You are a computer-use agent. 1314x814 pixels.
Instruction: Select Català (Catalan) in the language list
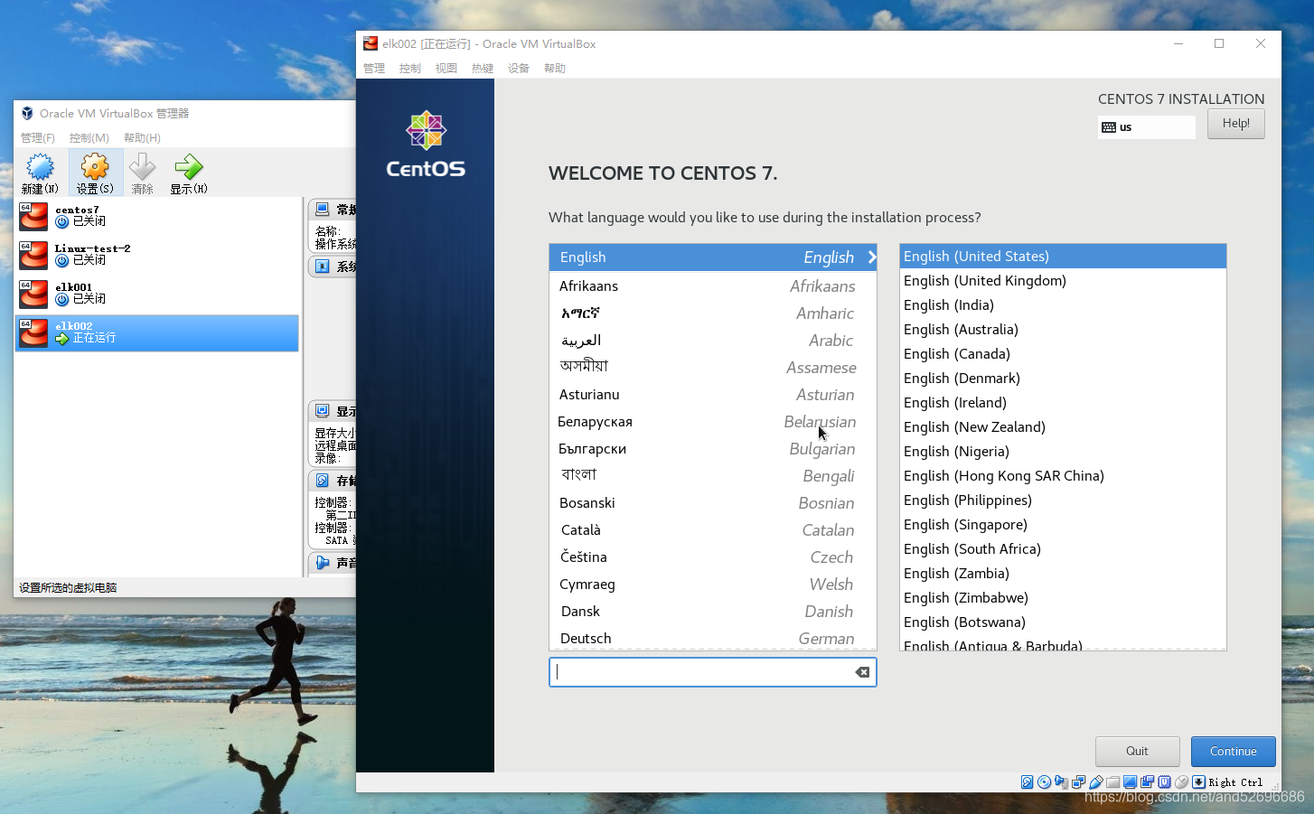[713, 530]
